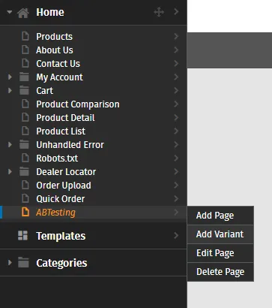Click the Product List page icon
The height and width of the screenshot is (308, 272).
pos(25,131)
